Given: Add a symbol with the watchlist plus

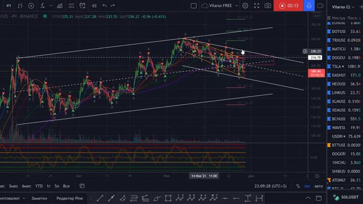Looking at the screenshot, I should coord(361,7).
